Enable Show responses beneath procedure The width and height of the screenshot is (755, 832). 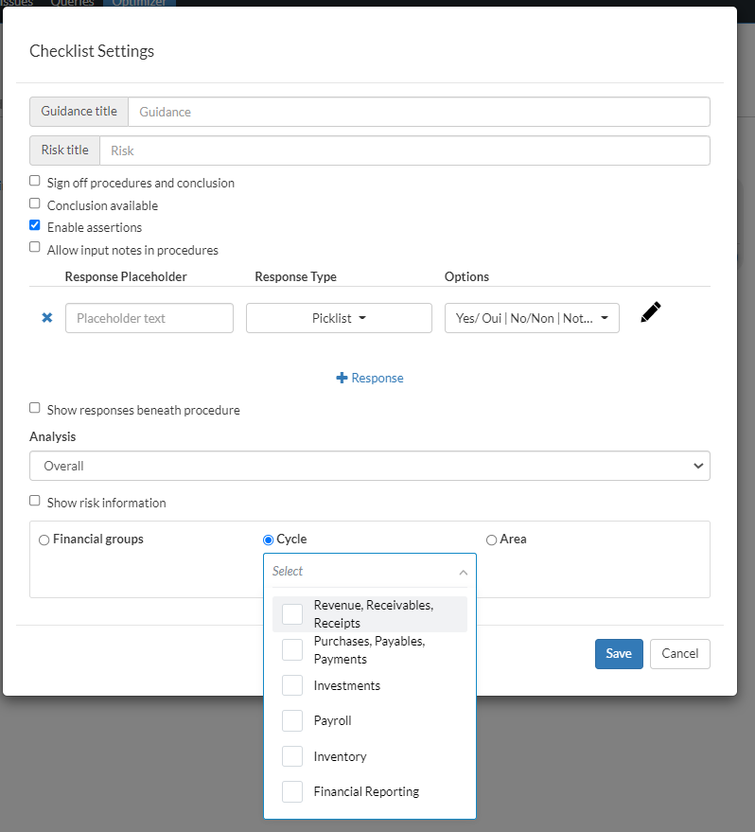tap(35, 408)
